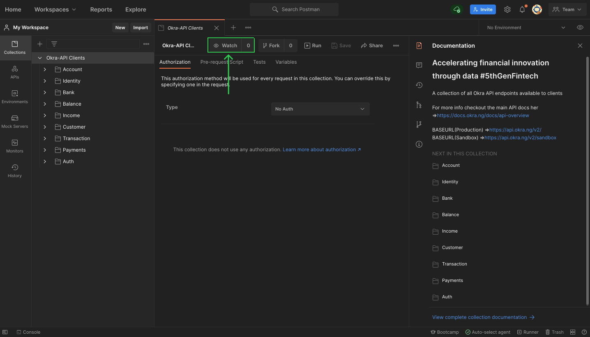Image resolution: width=590 pixels, height=337 pixels.
Task: Open the No Environment dropdown
Action: coord(526,28)
